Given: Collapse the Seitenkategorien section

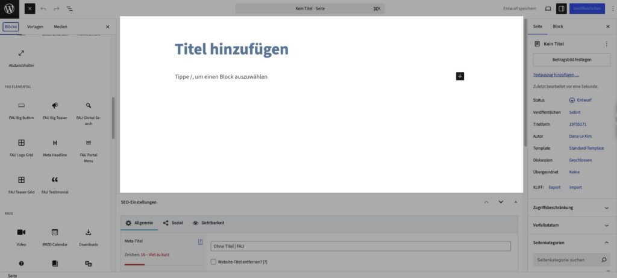Looking at the screenshot, I should (x=571, y=242).
